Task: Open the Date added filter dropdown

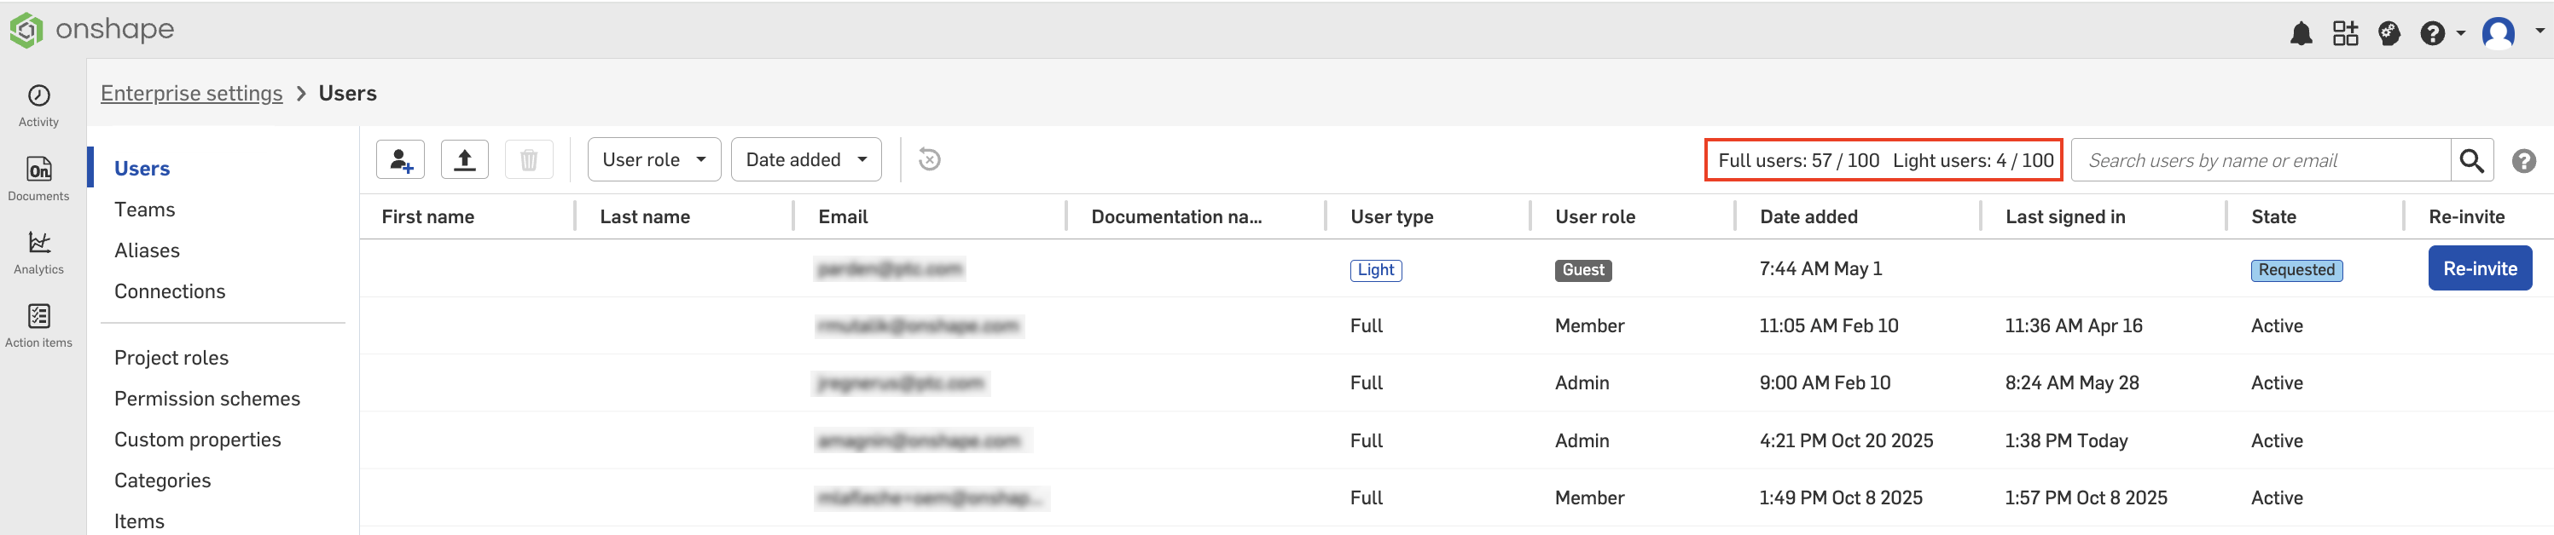Action: click(806, 159)
